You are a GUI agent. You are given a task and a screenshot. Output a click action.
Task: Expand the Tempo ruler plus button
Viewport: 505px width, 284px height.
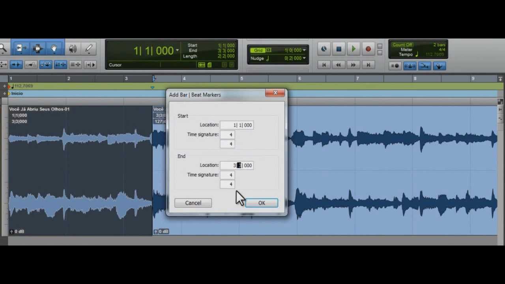point(5,86)
